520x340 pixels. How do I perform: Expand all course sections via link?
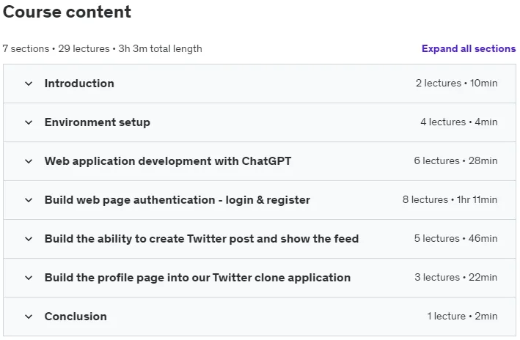click(x=468, y=48)
